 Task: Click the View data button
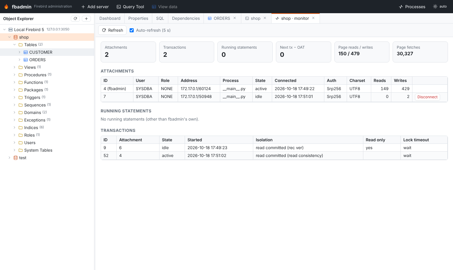(165, 7)
